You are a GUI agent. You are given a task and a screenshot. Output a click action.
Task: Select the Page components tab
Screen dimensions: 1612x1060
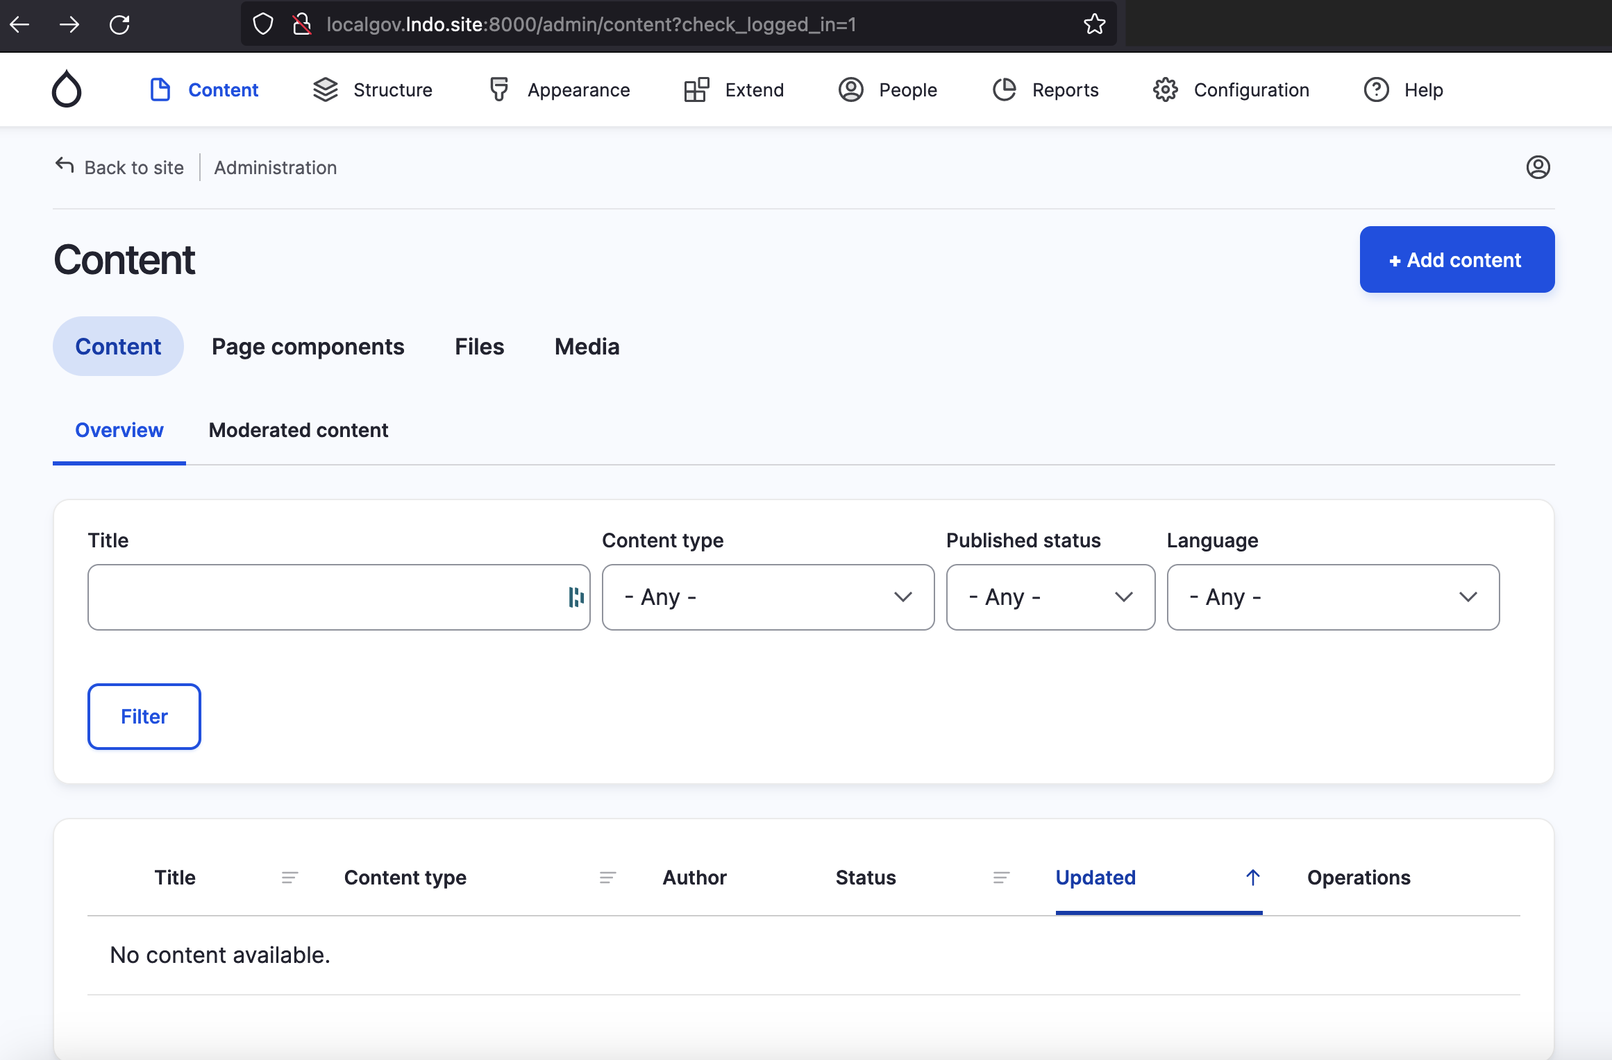(x=307, y=347)
